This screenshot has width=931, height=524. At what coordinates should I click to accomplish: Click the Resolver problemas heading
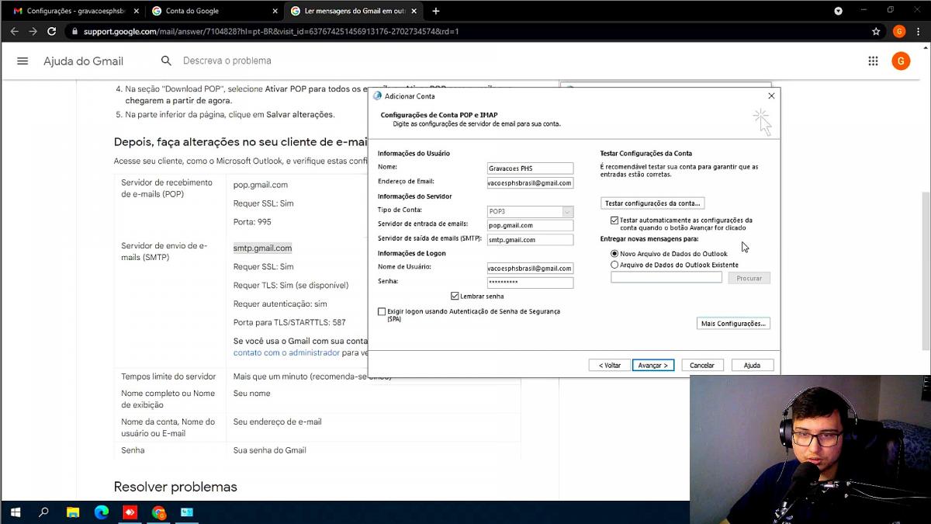pyautogui.click(x=175, y=487)
